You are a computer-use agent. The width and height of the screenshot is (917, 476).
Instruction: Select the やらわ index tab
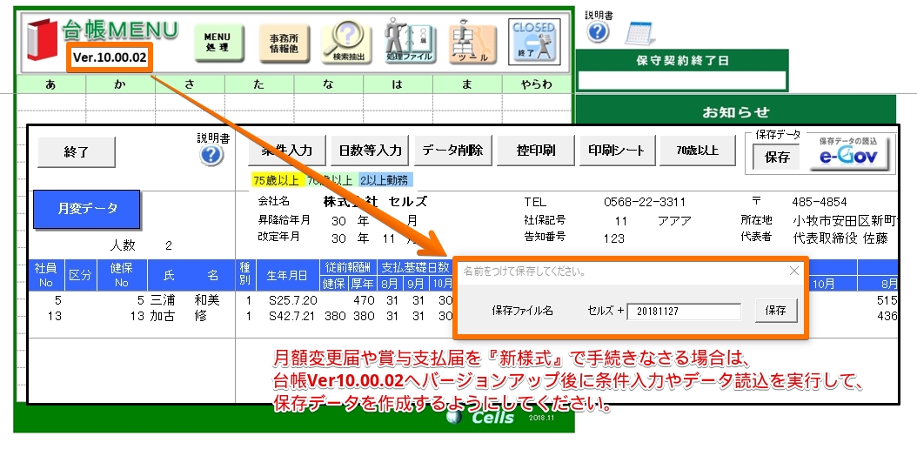pos(536,84)
